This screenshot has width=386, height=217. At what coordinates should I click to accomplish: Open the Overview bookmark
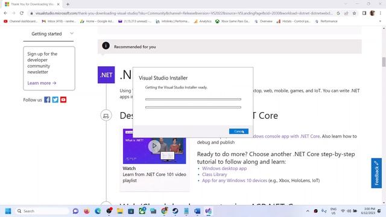[x=263, y=22]
